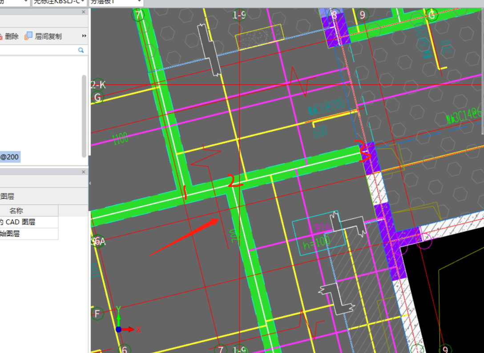Select the 始图层 row in layer table

coord(11,233)
